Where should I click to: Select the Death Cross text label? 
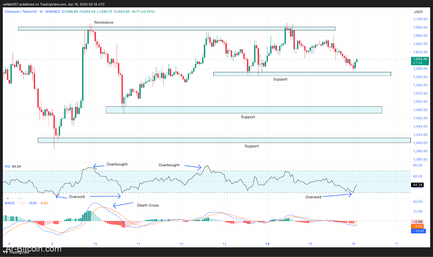click(148, 205)
